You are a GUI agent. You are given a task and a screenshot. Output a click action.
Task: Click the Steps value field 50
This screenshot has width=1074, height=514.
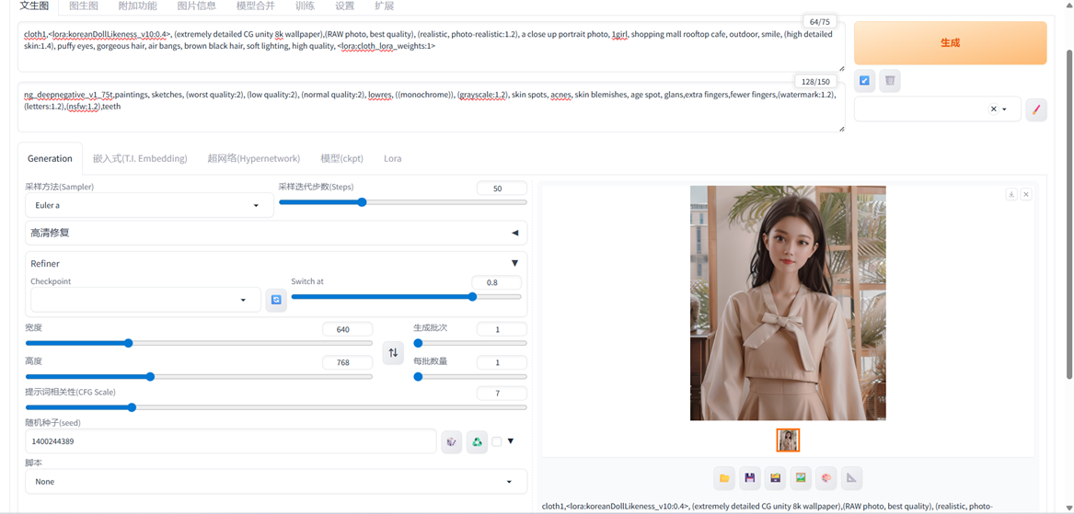pos(502,188)
